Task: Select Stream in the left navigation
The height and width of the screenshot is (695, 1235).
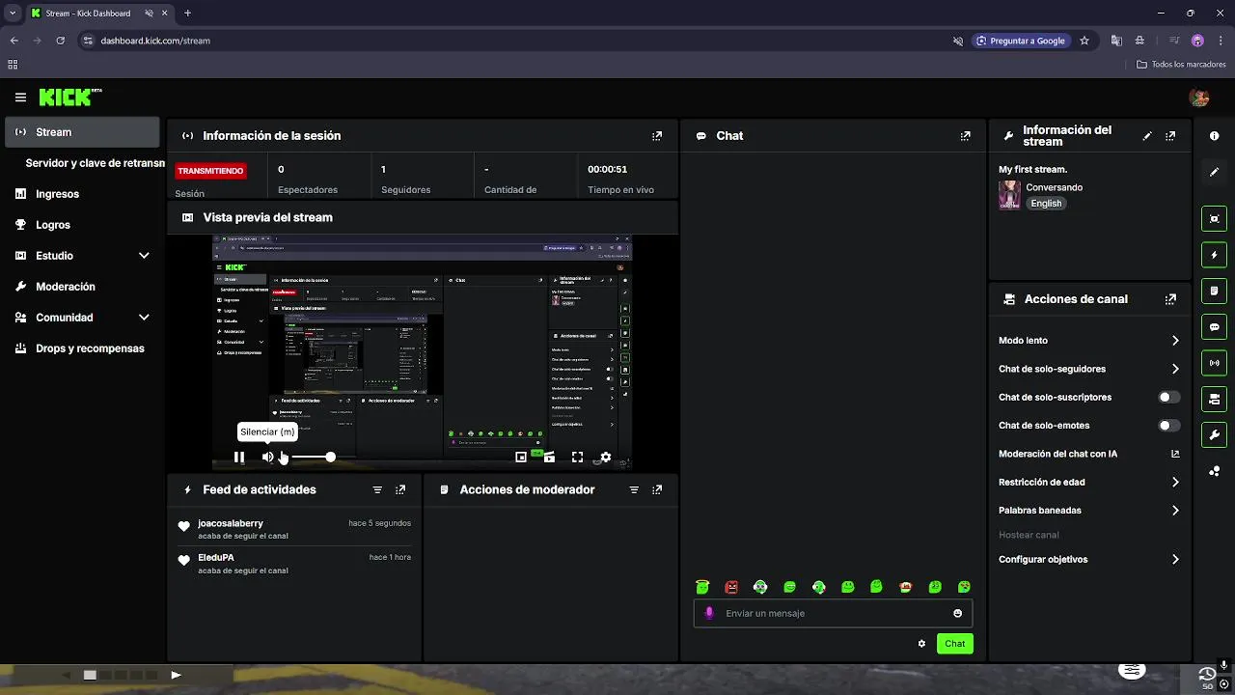Action: (x=83, y=132)
